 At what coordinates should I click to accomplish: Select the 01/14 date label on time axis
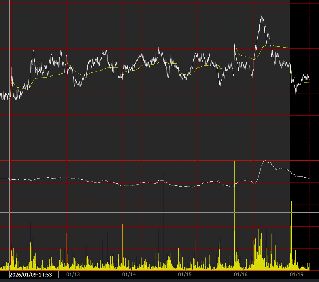coord(129,274)
